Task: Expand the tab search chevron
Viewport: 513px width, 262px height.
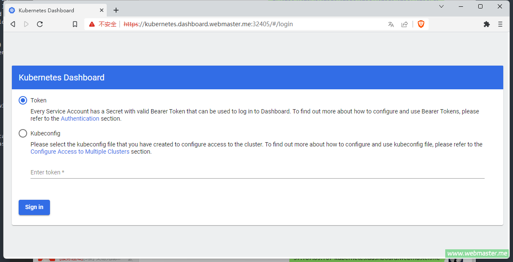Action: click(x=441, y=6)
